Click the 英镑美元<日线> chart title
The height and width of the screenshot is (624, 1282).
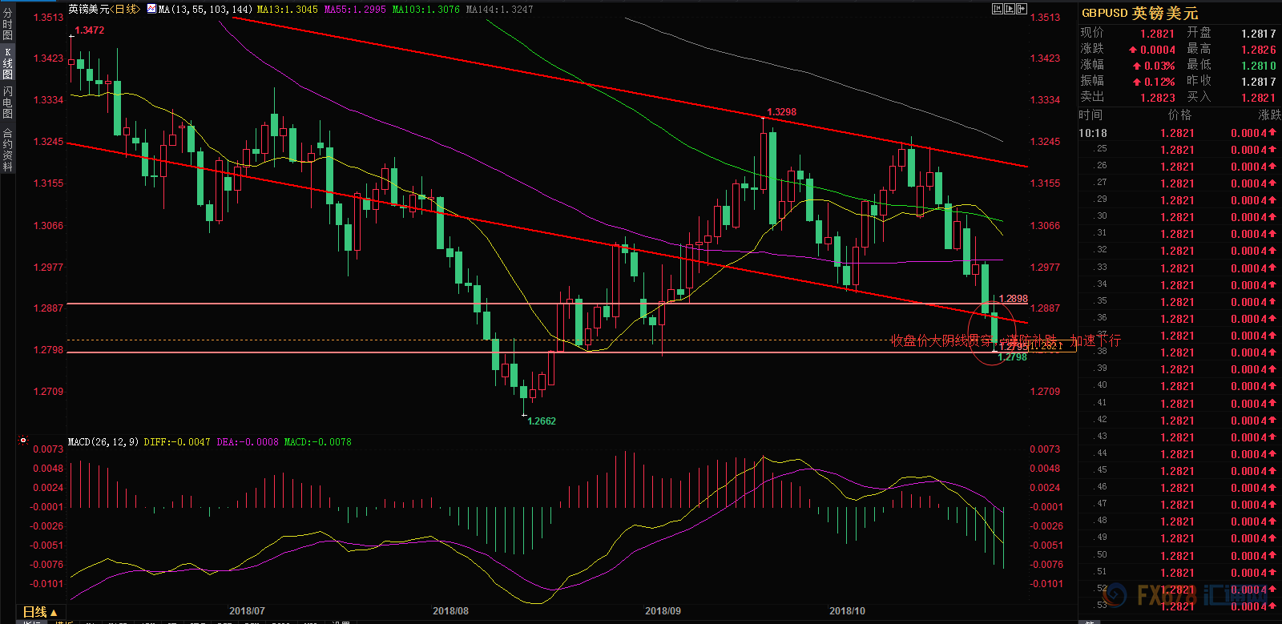pos(103,9)
